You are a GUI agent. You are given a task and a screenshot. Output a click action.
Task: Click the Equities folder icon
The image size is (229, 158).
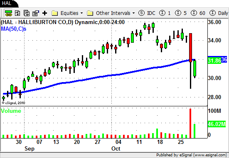55,13
